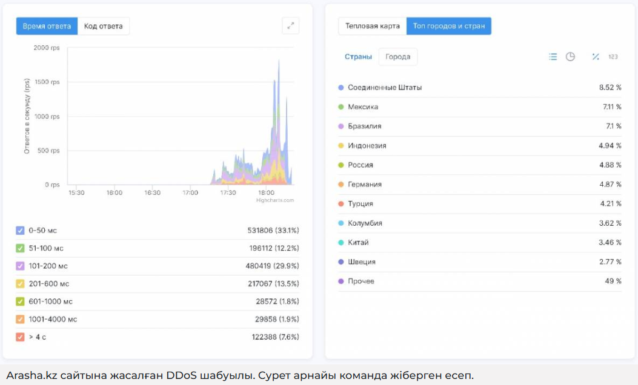Show values as absolute numbers (123)

point(613,57)
